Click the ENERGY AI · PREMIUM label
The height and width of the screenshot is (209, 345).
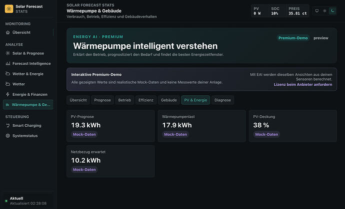pyautogui.click(x=98, y=37)
